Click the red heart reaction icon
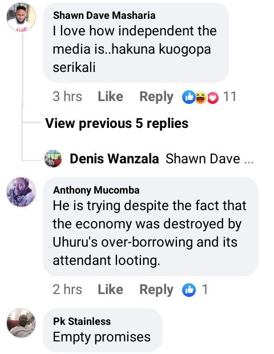This screenshot has width=274, height=354. click(x=212, y=98)
